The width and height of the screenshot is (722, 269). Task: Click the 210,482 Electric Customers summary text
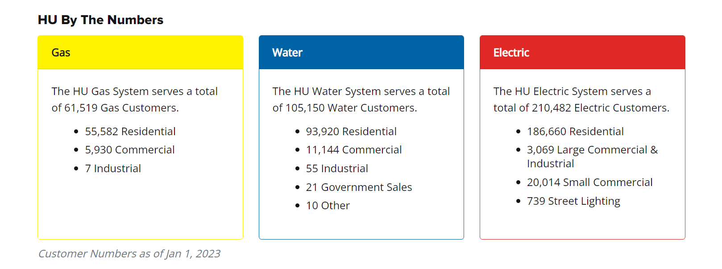tap(581, 99)
